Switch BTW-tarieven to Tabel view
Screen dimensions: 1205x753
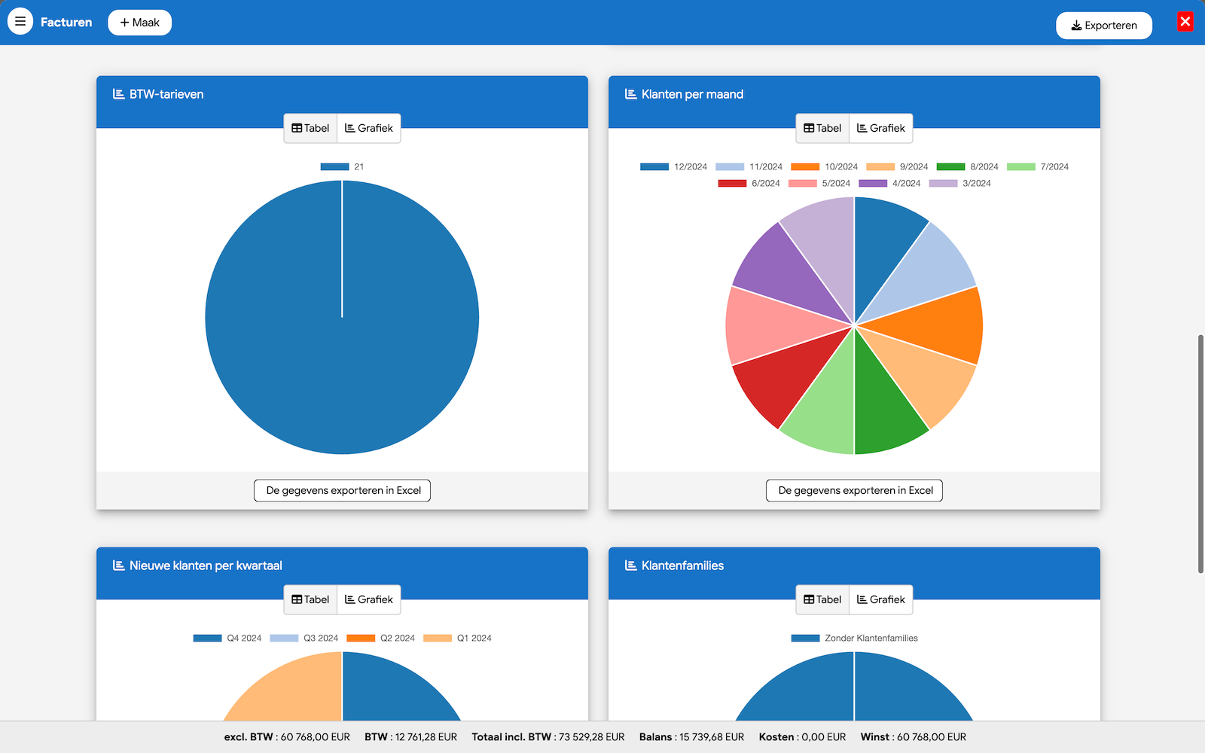[310, 128]
